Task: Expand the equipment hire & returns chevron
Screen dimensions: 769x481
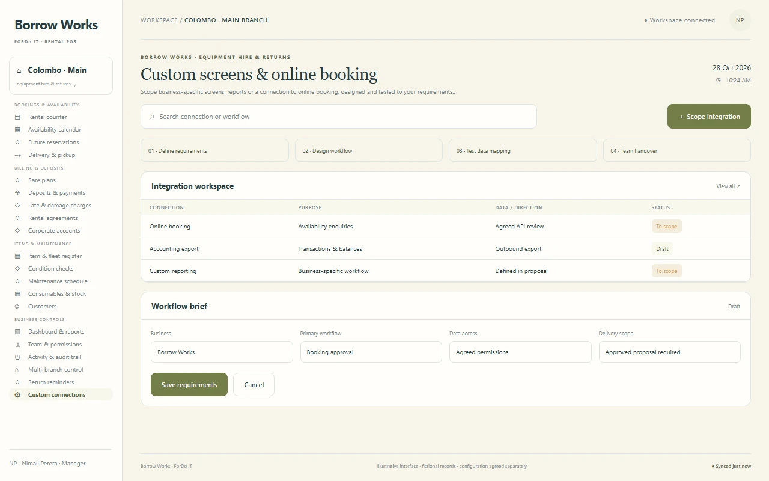Action: pyautogui.click(x=74, y=85)
